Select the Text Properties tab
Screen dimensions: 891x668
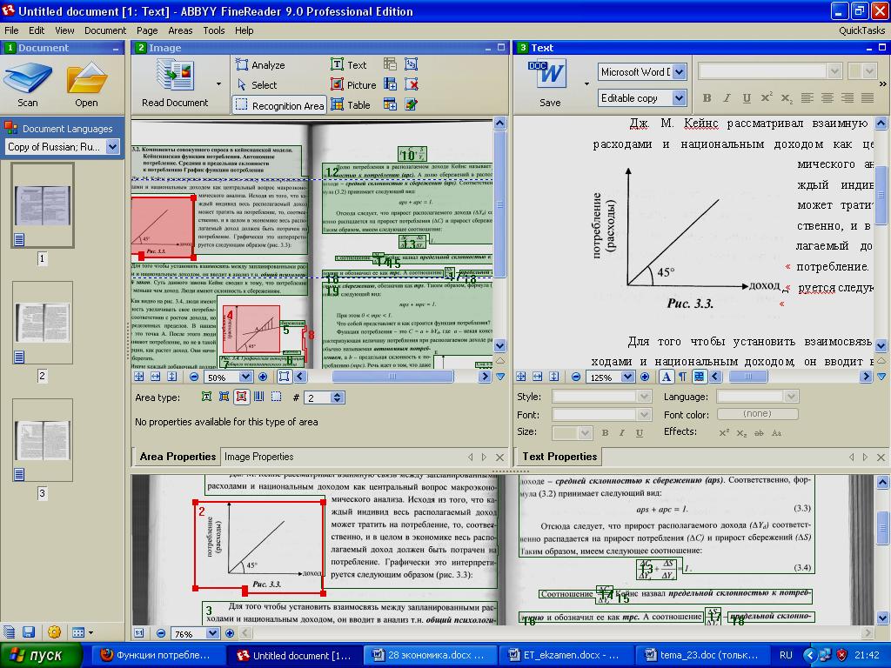coord(559,456)
